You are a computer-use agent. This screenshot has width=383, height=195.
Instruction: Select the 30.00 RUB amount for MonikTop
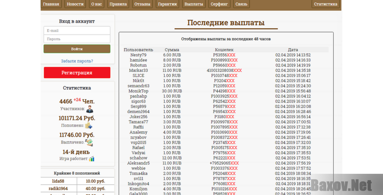coord(172,91)
